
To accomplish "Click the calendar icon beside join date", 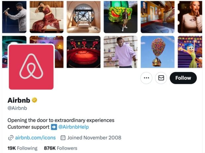I will pyautogui.click(x=63, y=138).
